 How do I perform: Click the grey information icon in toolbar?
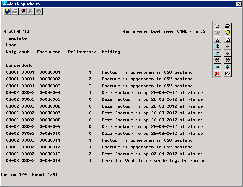[x=39, y=11]
